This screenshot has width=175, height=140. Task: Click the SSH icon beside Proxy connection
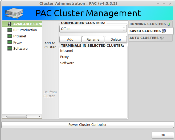pos(10,42)
